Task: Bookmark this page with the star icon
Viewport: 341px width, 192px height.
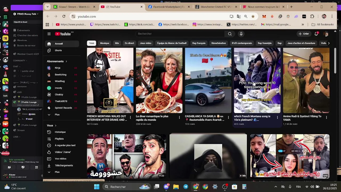Action: [253, 17]
